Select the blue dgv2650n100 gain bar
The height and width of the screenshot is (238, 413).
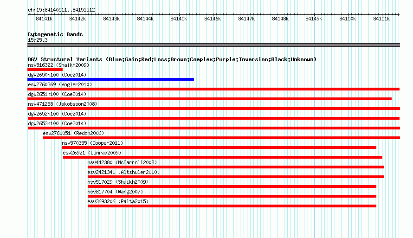(x=110, y=79)
